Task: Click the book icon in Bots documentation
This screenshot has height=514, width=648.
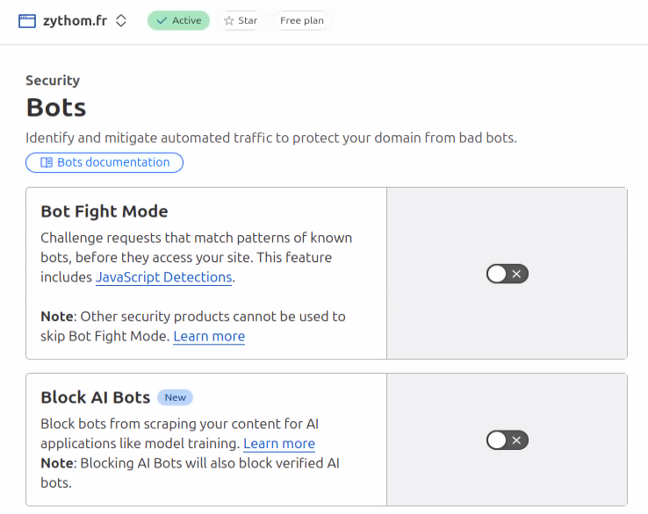Action: click(x=47, y=162)
